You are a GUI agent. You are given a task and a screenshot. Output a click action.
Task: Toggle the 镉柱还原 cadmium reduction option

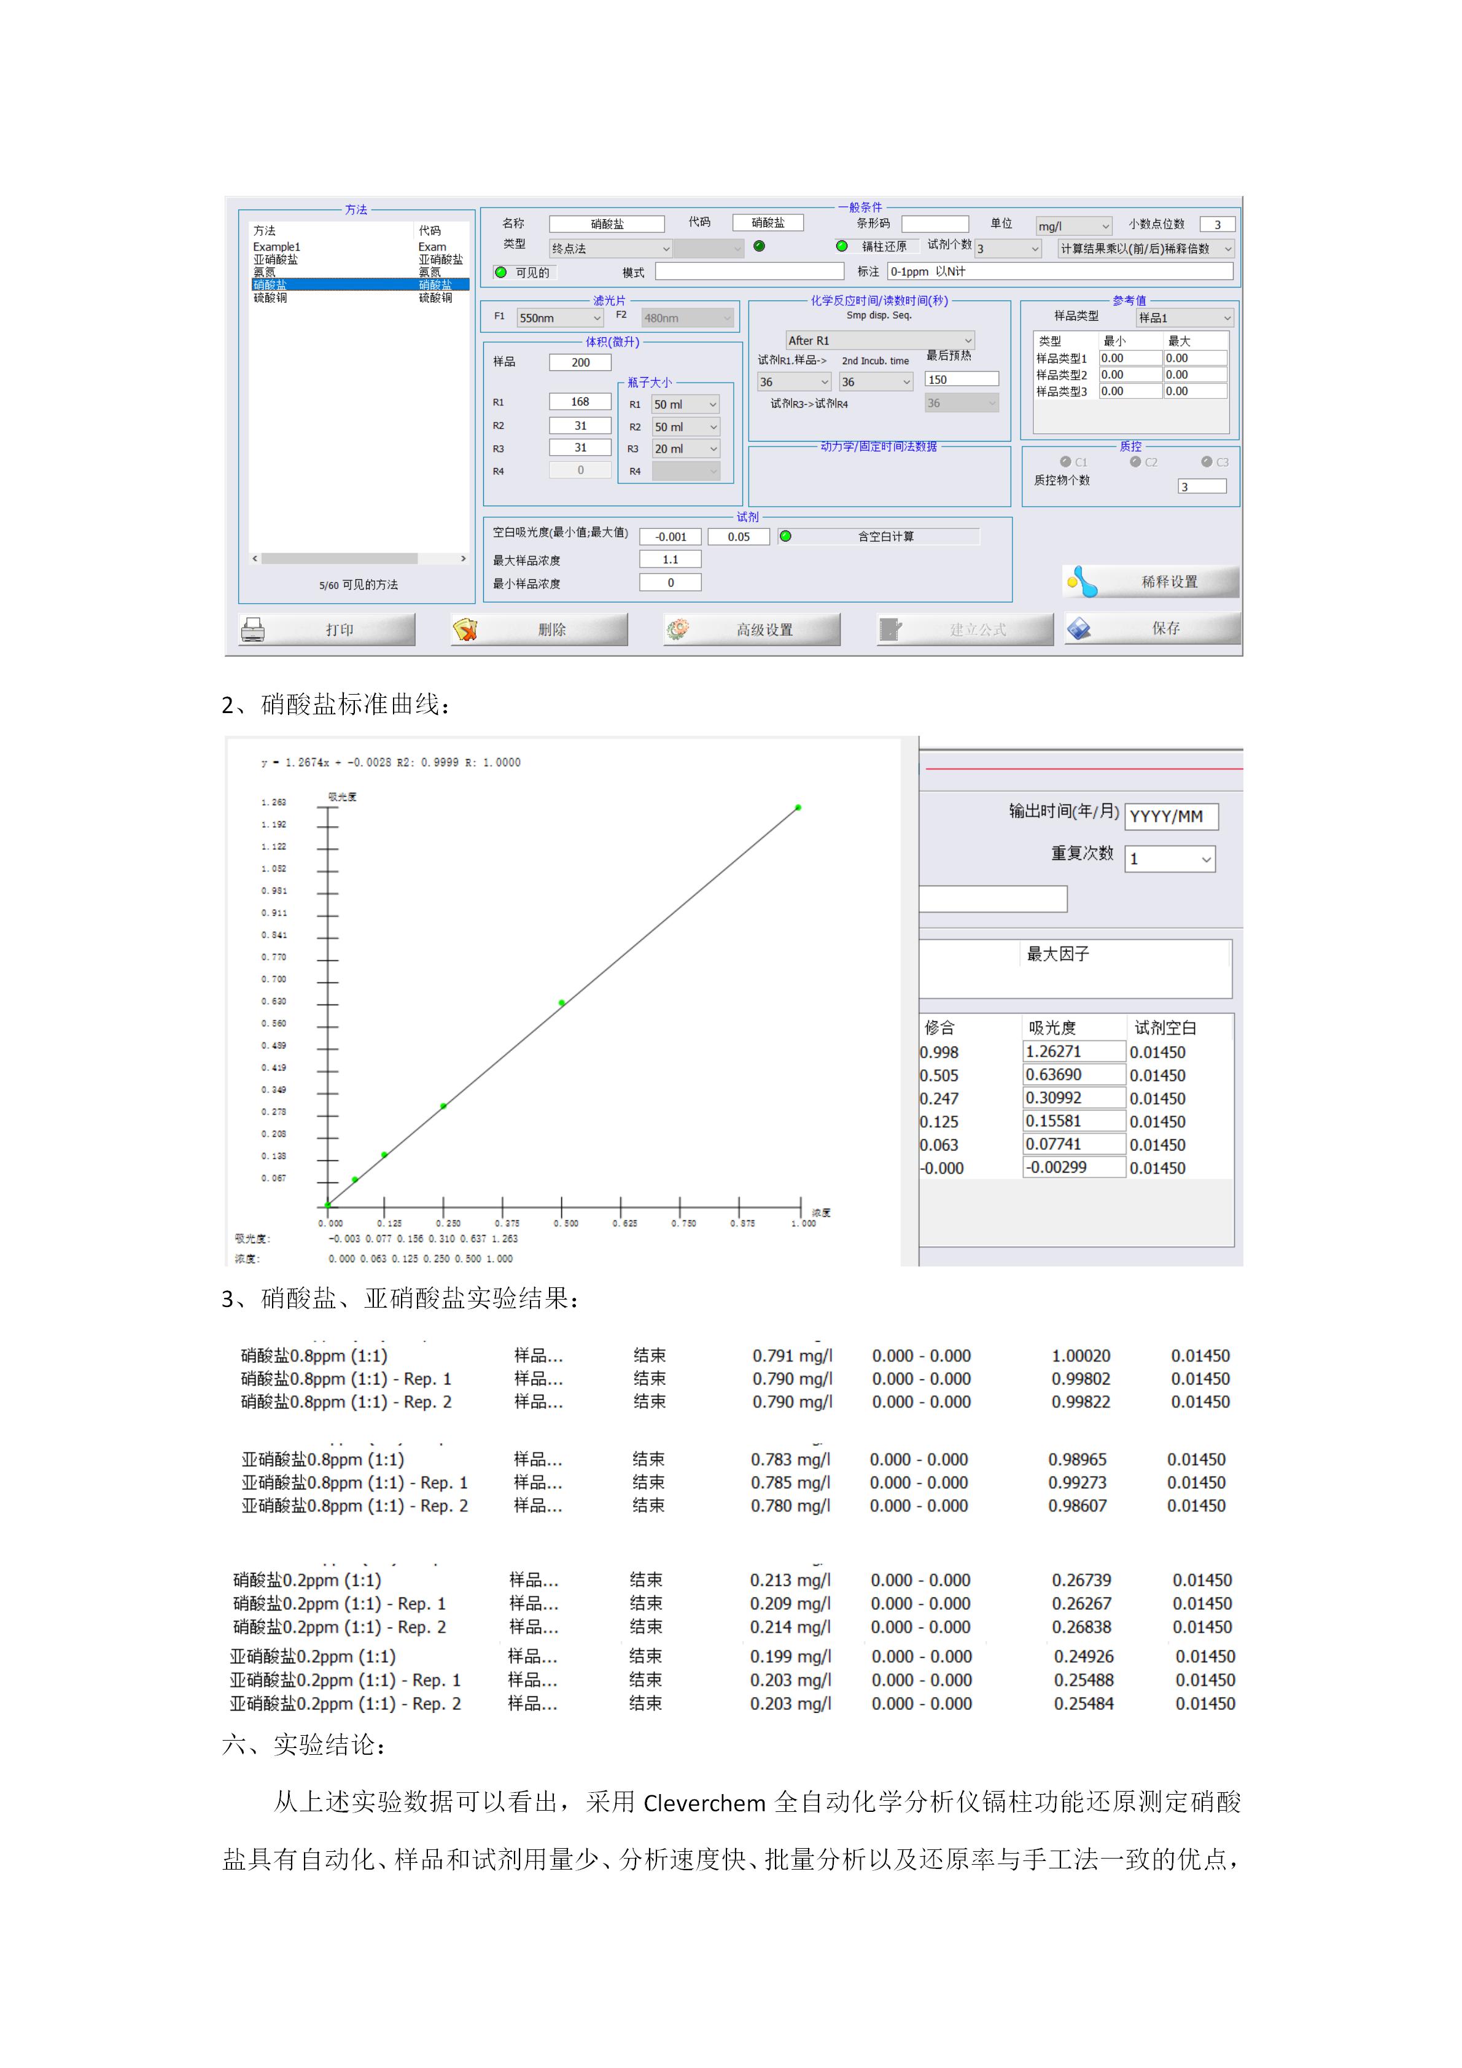[842, 246]
